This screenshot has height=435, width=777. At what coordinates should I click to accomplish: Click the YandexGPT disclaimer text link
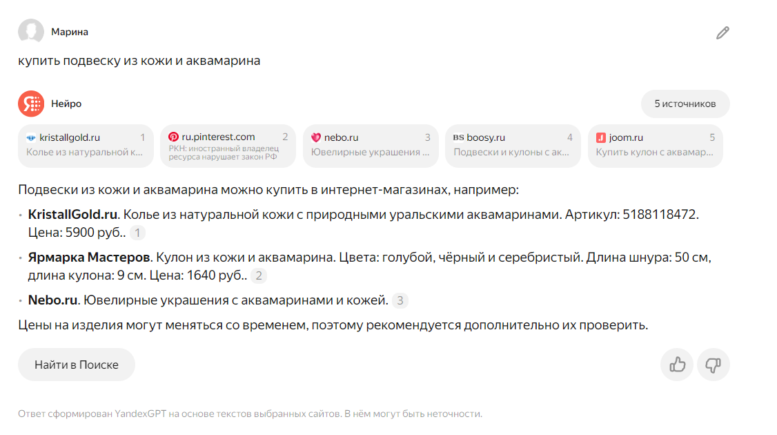[250, 413]
